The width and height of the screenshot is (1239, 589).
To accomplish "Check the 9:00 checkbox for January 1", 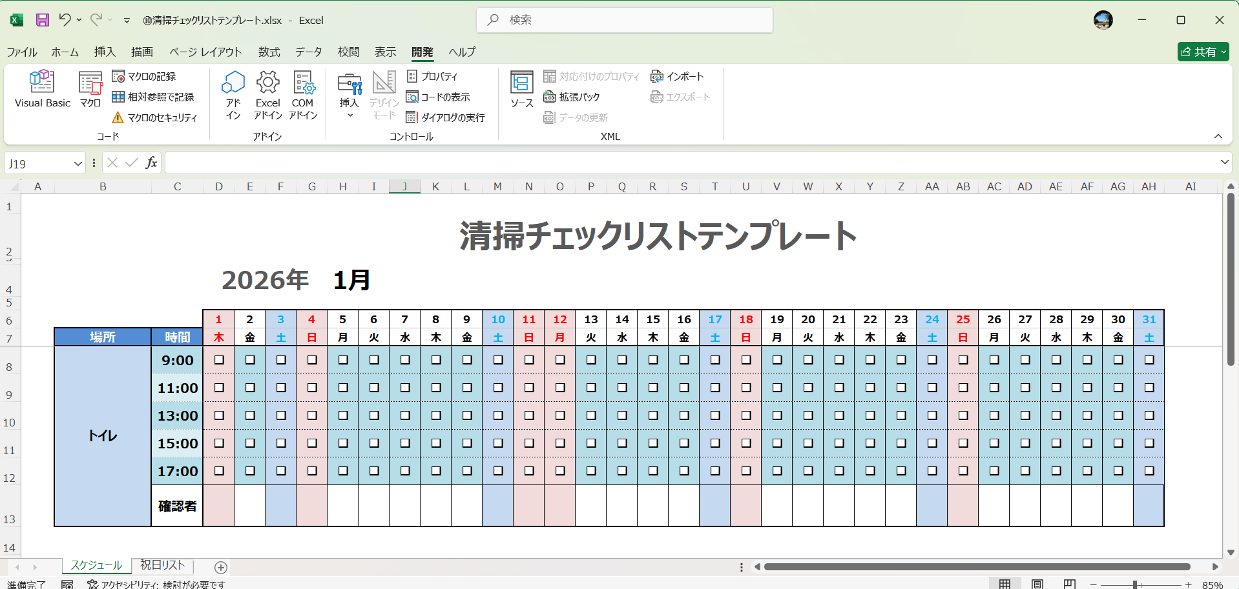I will pos(218,361).
